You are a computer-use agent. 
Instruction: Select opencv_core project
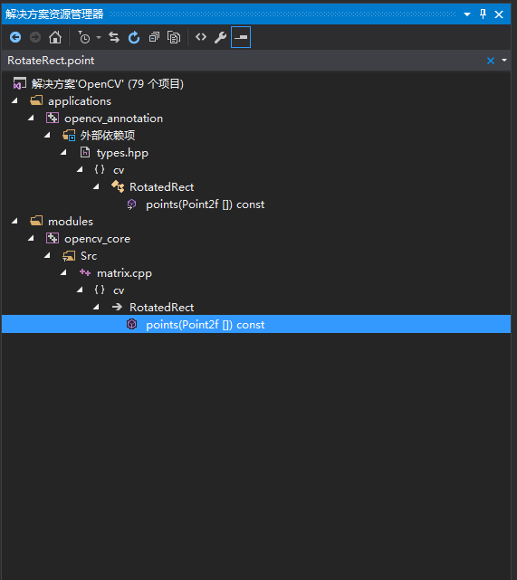[x=97, y=239]
